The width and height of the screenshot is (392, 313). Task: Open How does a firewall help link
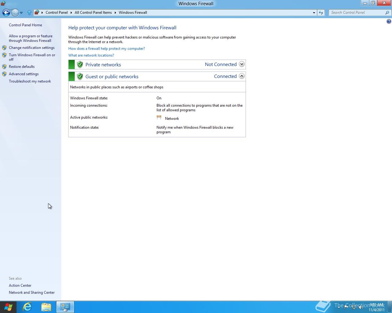[107, 49]
